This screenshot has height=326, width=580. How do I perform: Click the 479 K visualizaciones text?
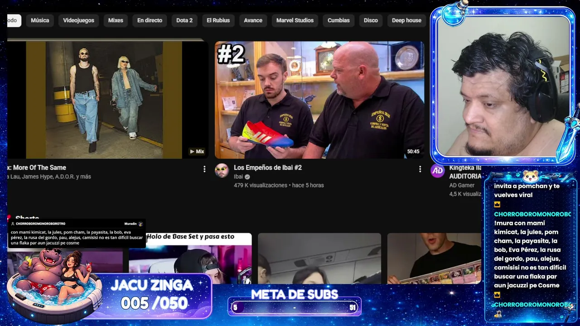(261, 185)
